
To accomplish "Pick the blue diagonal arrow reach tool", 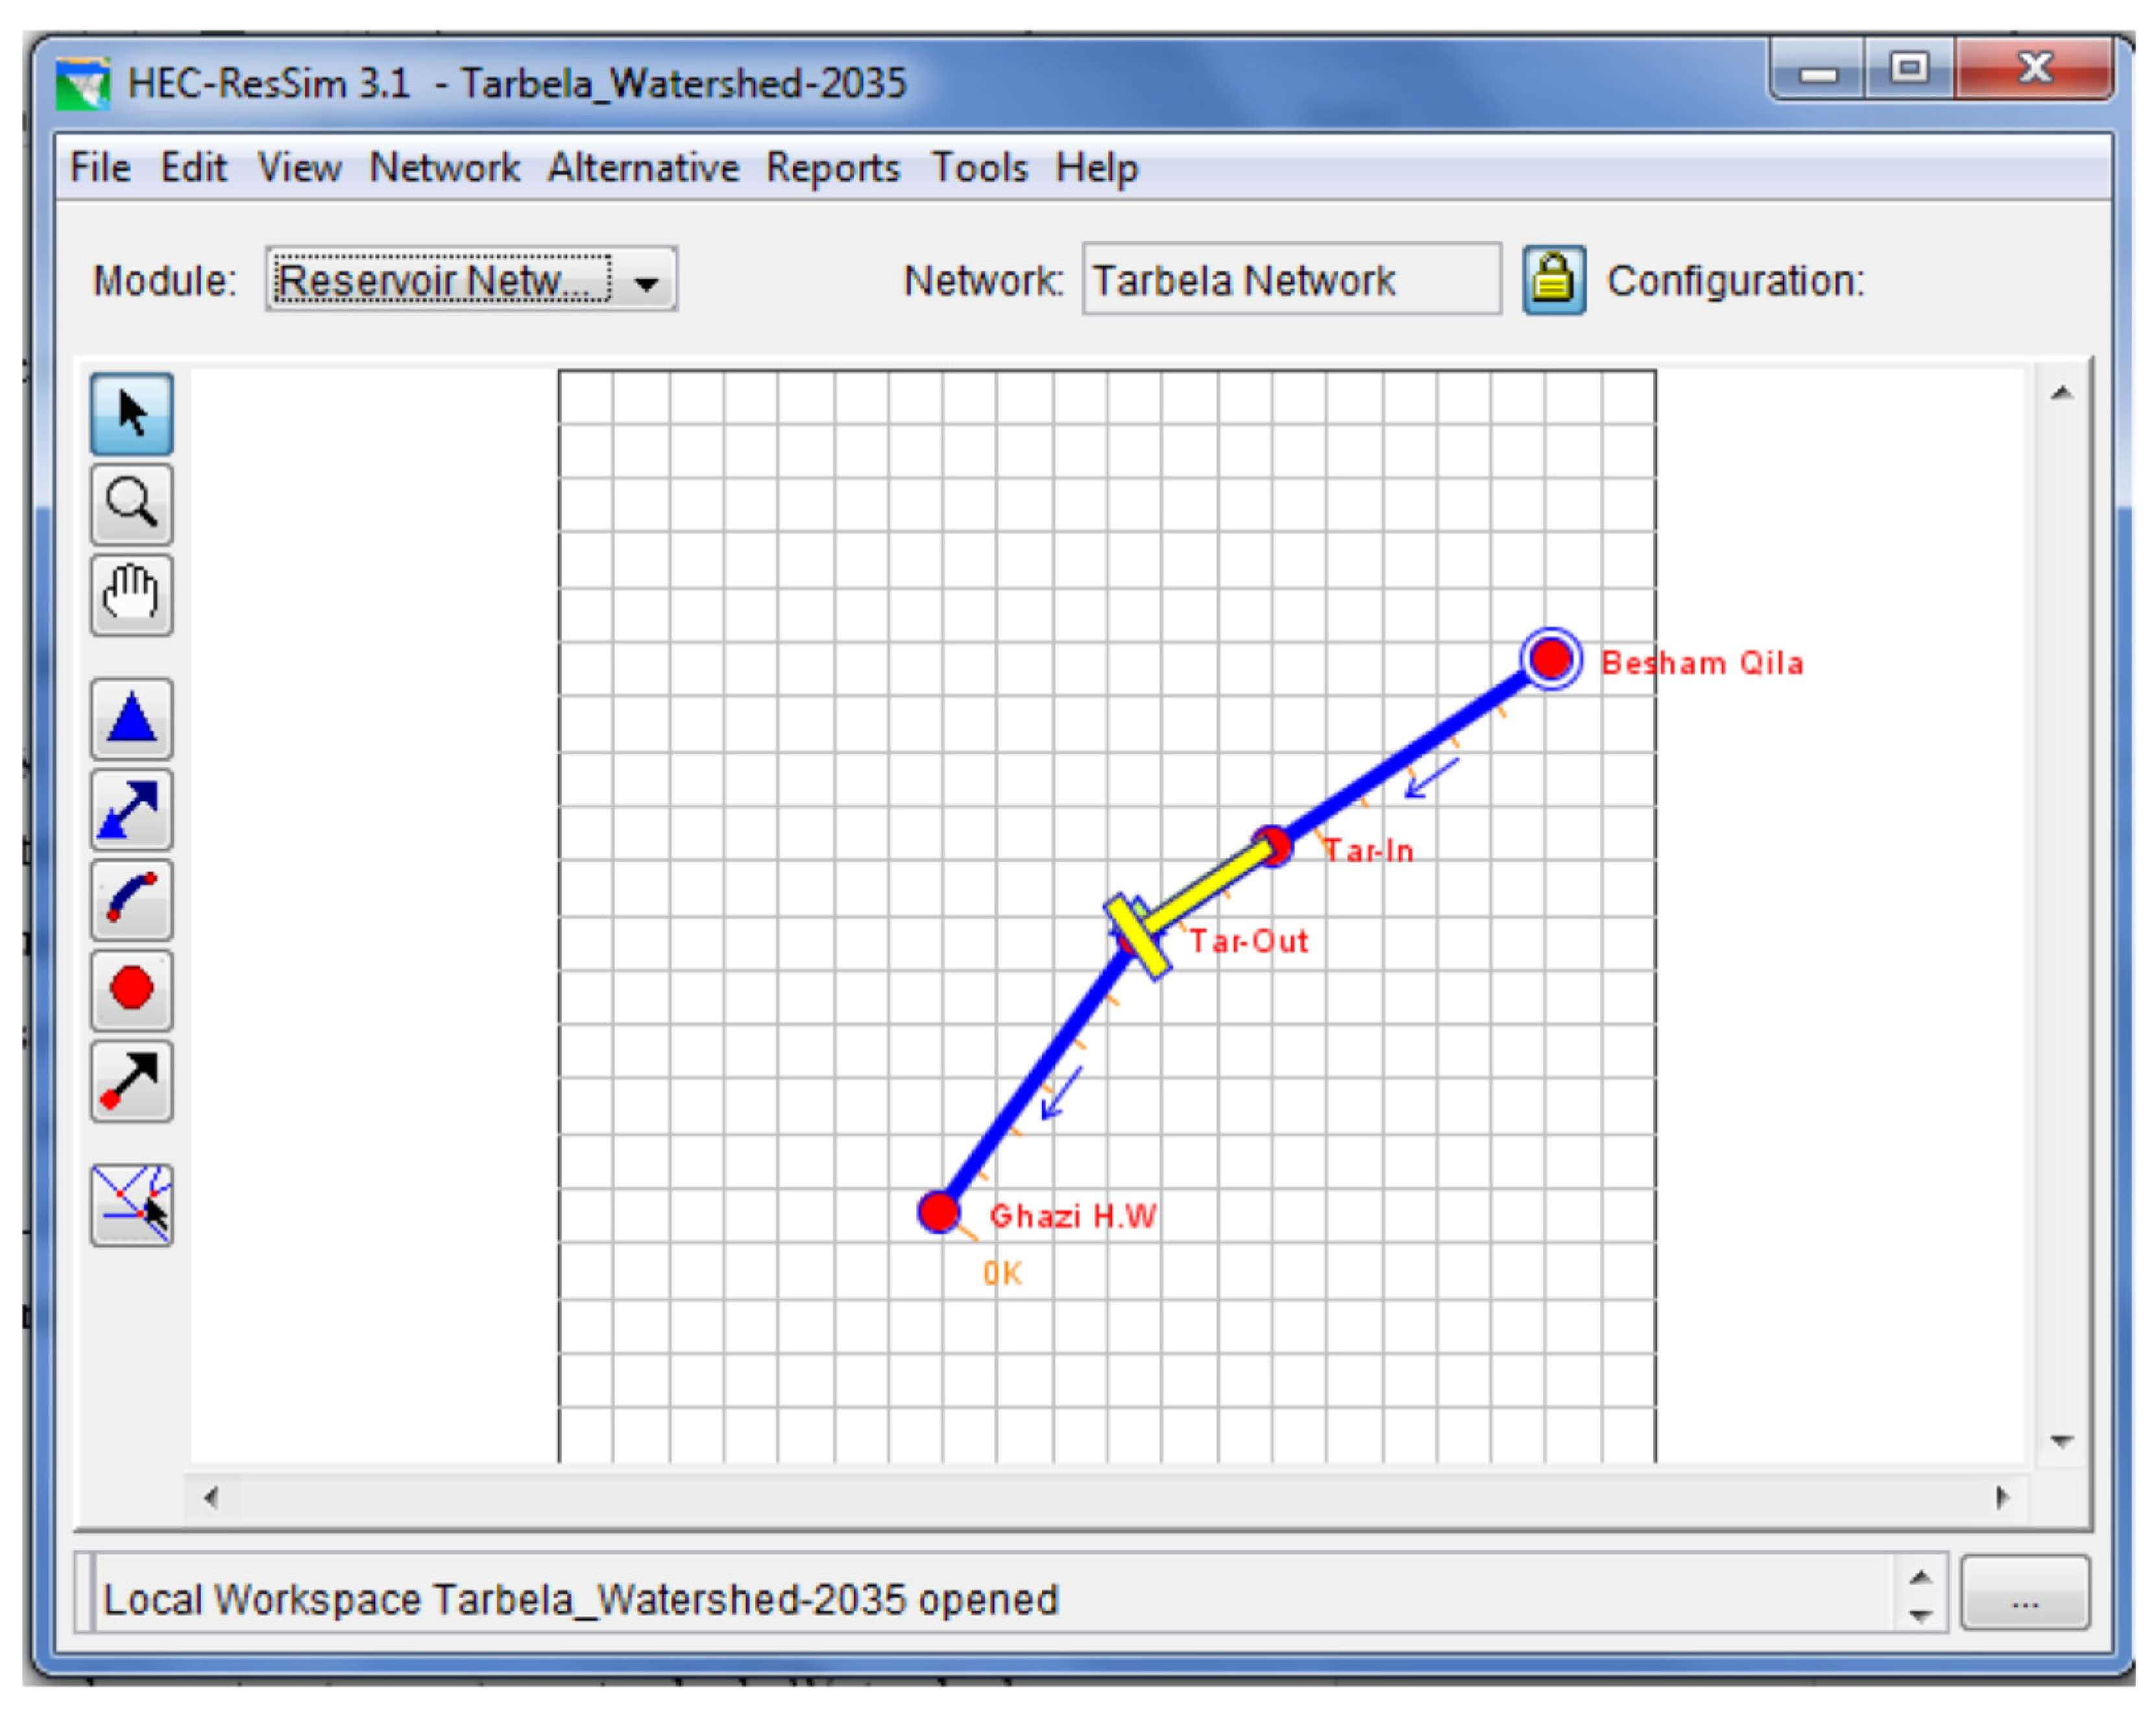I will point(131,809).
